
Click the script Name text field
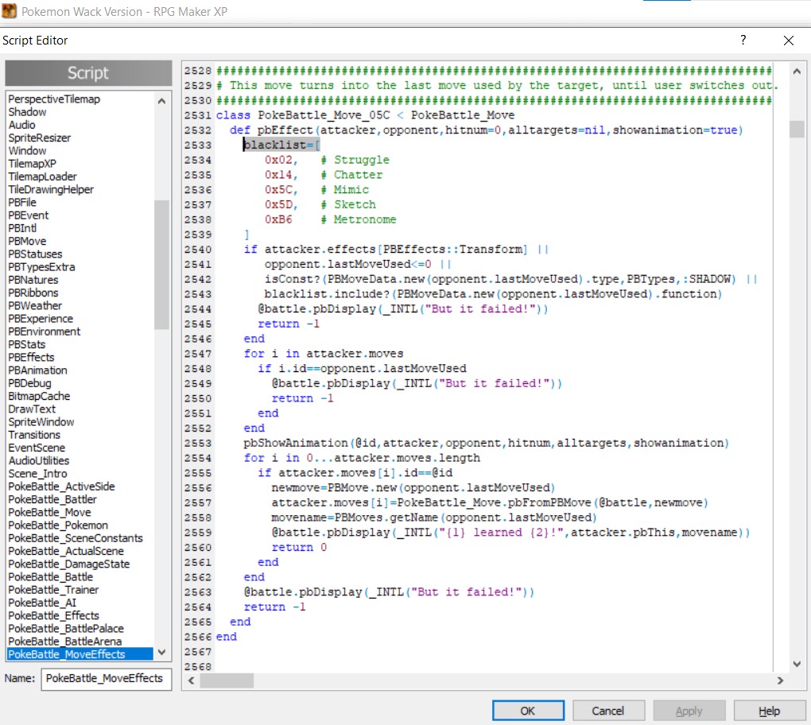(106, 678)
